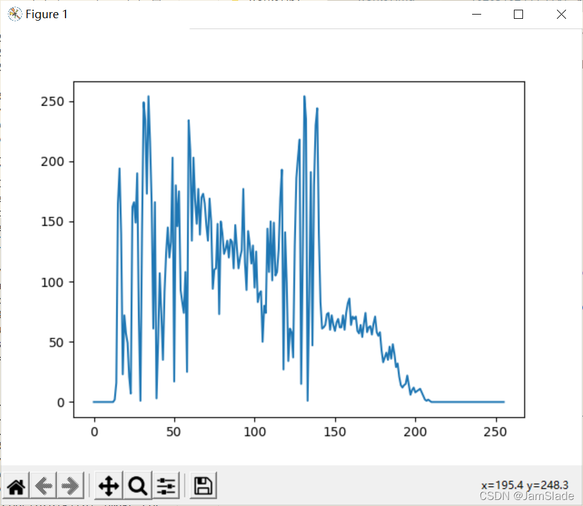Image resolution: width=583 pixels, height=506 pixels.
Task: Click the y-axis label 250
Action: pyautogui.click(x=53, y=102)
